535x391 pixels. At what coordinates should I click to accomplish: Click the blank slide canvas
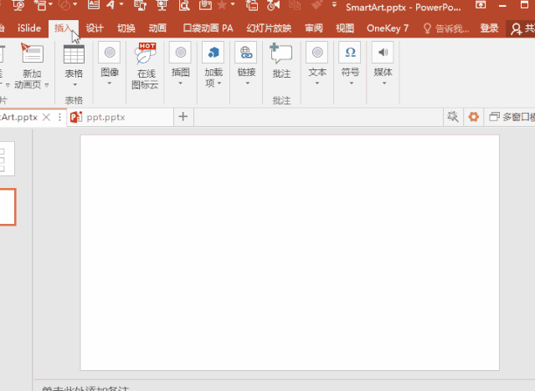[290, 252]
